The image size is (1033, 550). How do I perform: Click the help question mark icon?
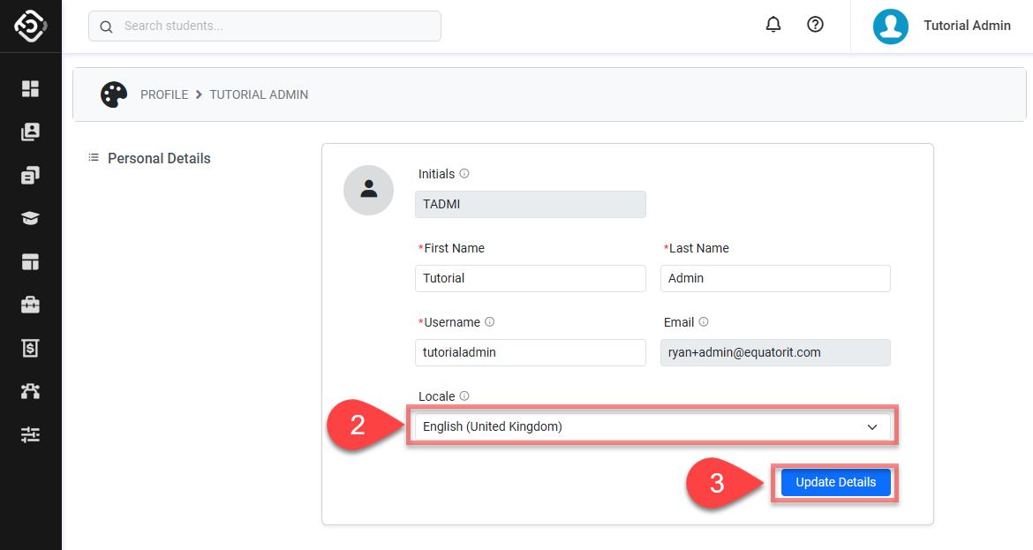point(816,25)
